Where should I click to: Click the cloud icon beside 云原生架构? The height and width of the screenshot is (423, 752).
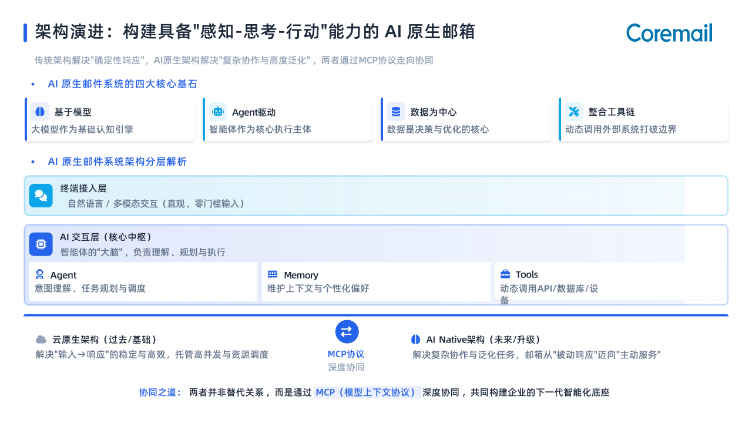(41, 340)
